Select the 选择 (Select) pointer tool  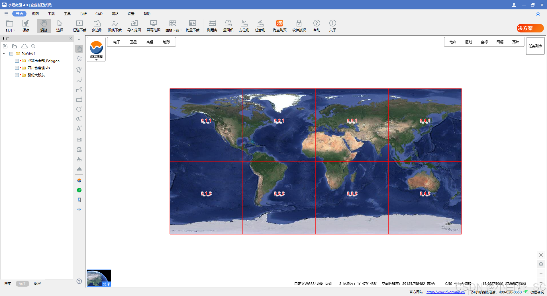(60, 26)
